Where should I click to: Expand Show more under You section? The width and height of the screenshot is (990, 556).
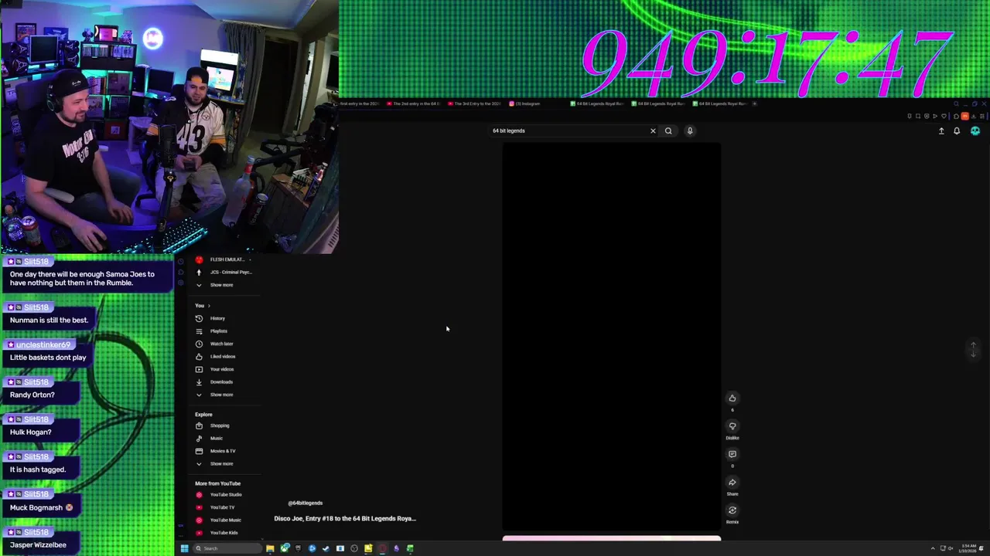221,395
